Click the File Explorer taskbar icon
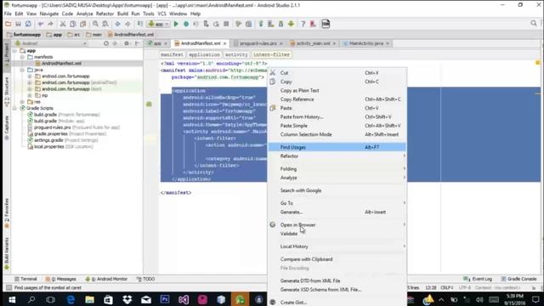The image size is (544, 306). coord(89,299)
